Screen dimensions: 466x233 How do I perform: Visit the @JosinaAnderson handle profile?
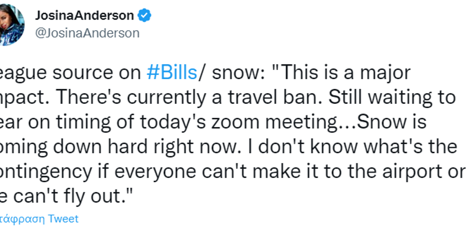tap(87, 33)
